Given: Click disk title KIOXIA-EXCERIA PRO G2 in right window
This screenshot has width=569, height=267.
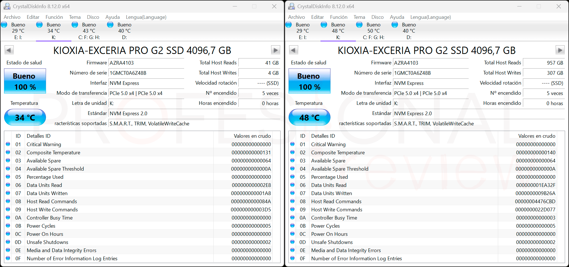Looking at the screenshot, I should 427,50.
